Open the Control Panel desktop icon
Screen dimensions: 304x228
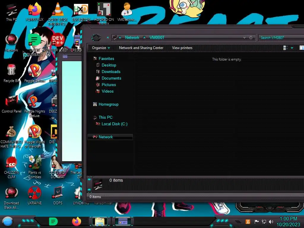12,104
